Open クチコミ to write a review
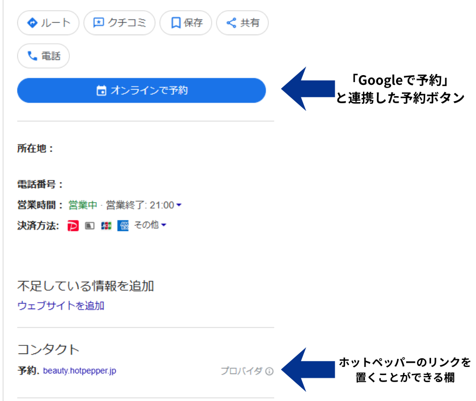Image resolution: width=476 pixels, height=401 pixels. [119, 23]
